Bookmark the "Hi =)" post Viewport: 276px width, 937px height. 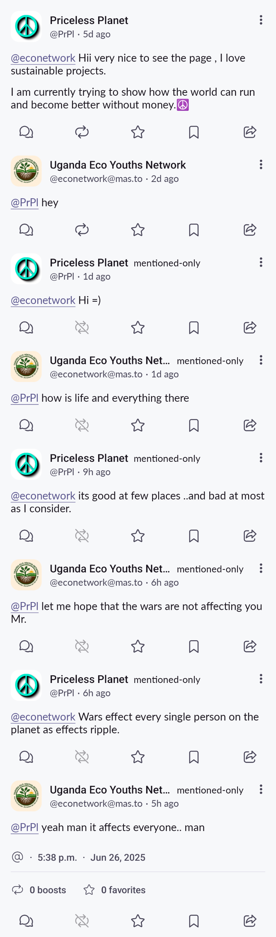tap(194, 328)
